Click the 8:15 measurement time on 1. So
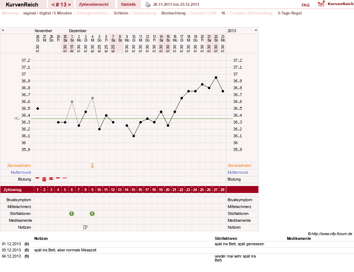 pyautogui.click(x=72, y=48)
